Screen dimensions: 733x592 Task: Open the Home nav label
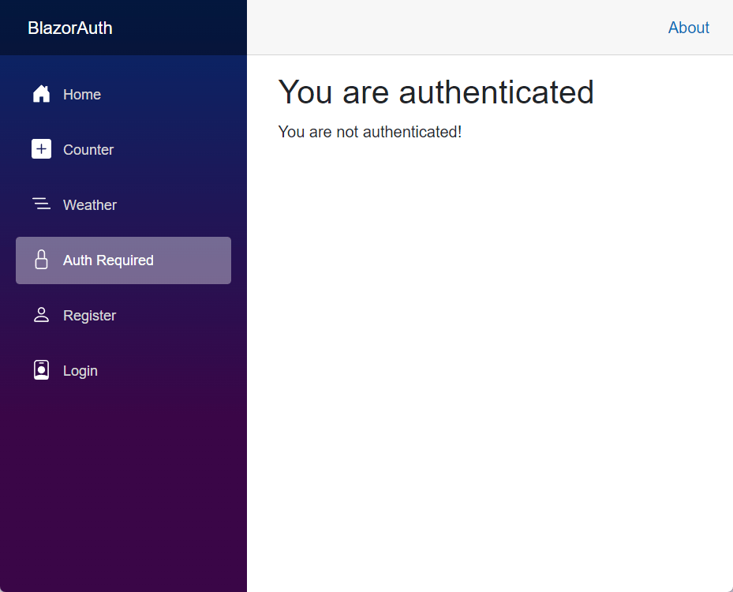click(x=82, y=95)
